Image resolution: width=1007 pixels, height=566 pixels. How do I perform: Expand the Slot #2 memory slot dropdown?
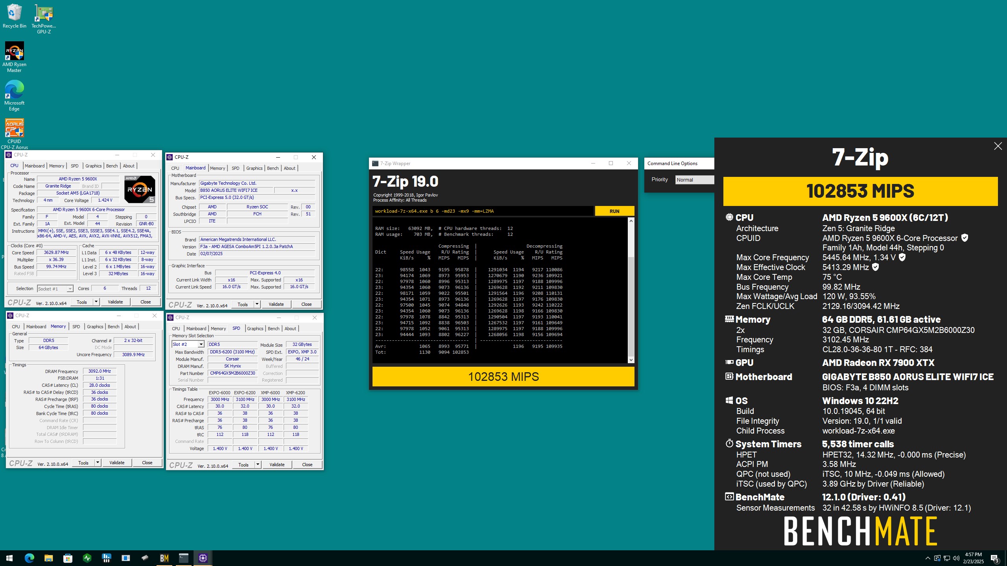201,344
